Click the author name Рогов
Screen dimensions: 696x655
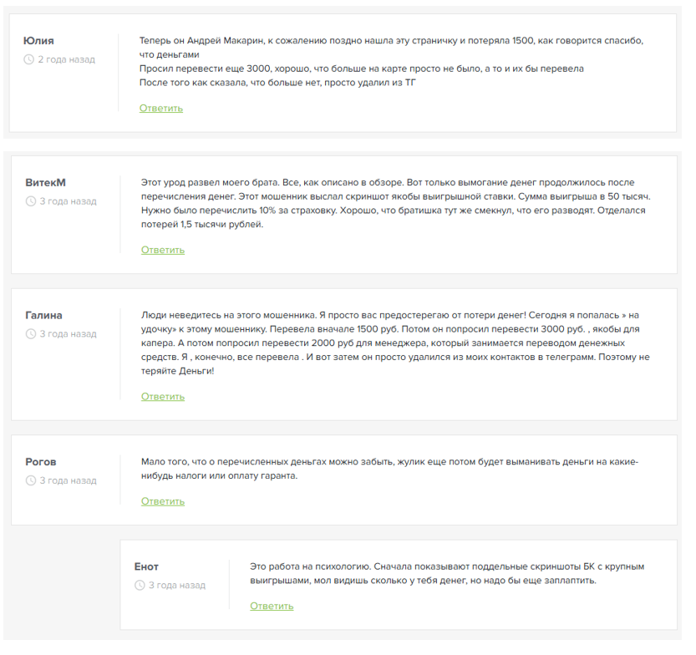(x=41, y=462)
